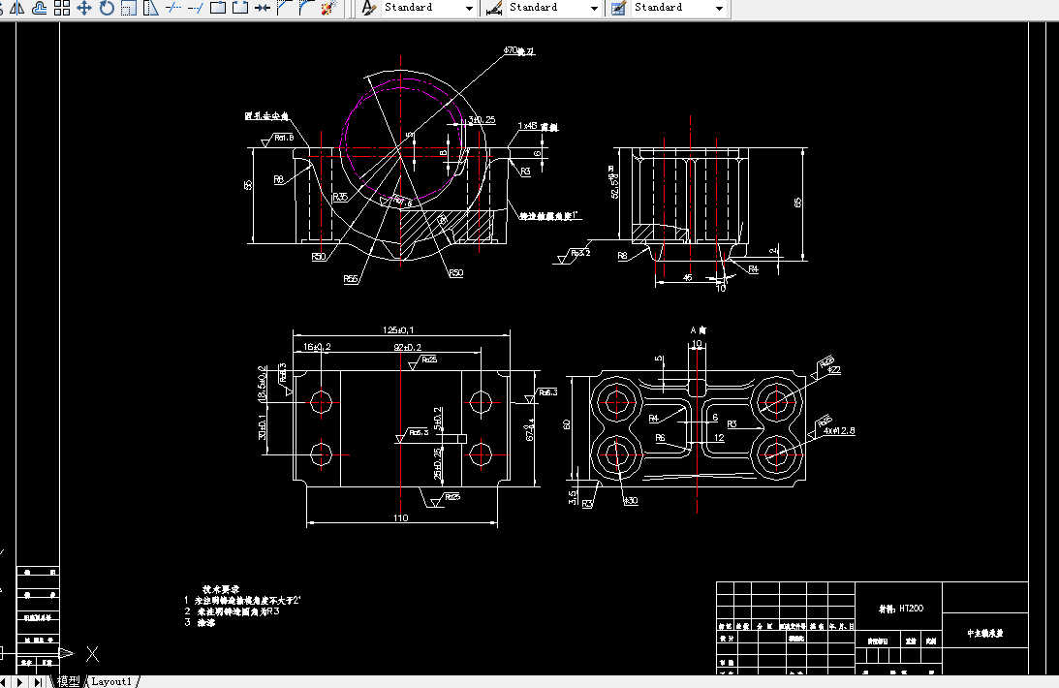Activate the Scale tool

tap(127, 9)
